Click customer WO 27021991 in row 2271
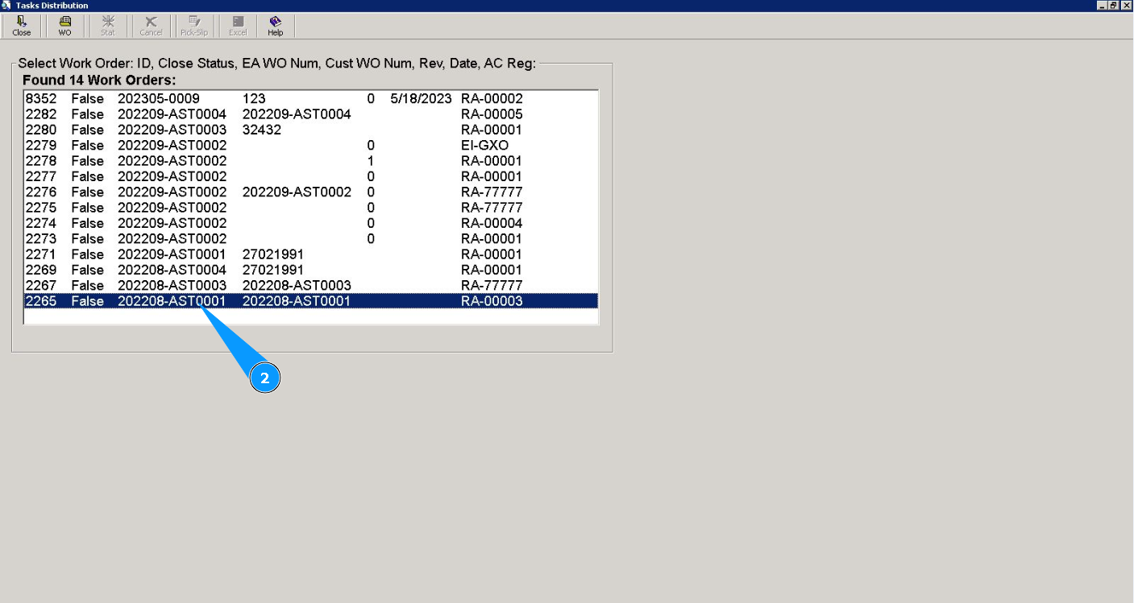 point(273,254)
